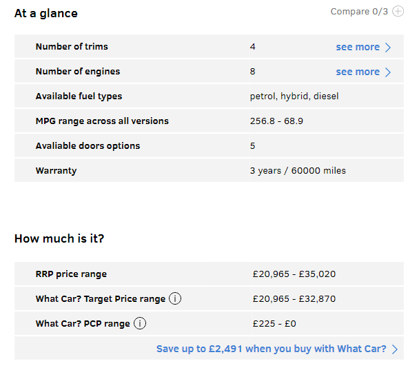
Task: Click the RRP price range label
Action: (x=71, y=274)
